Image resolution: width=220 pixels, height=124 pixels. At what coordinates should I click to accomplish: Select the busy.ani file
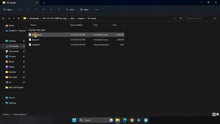(76, 40)
